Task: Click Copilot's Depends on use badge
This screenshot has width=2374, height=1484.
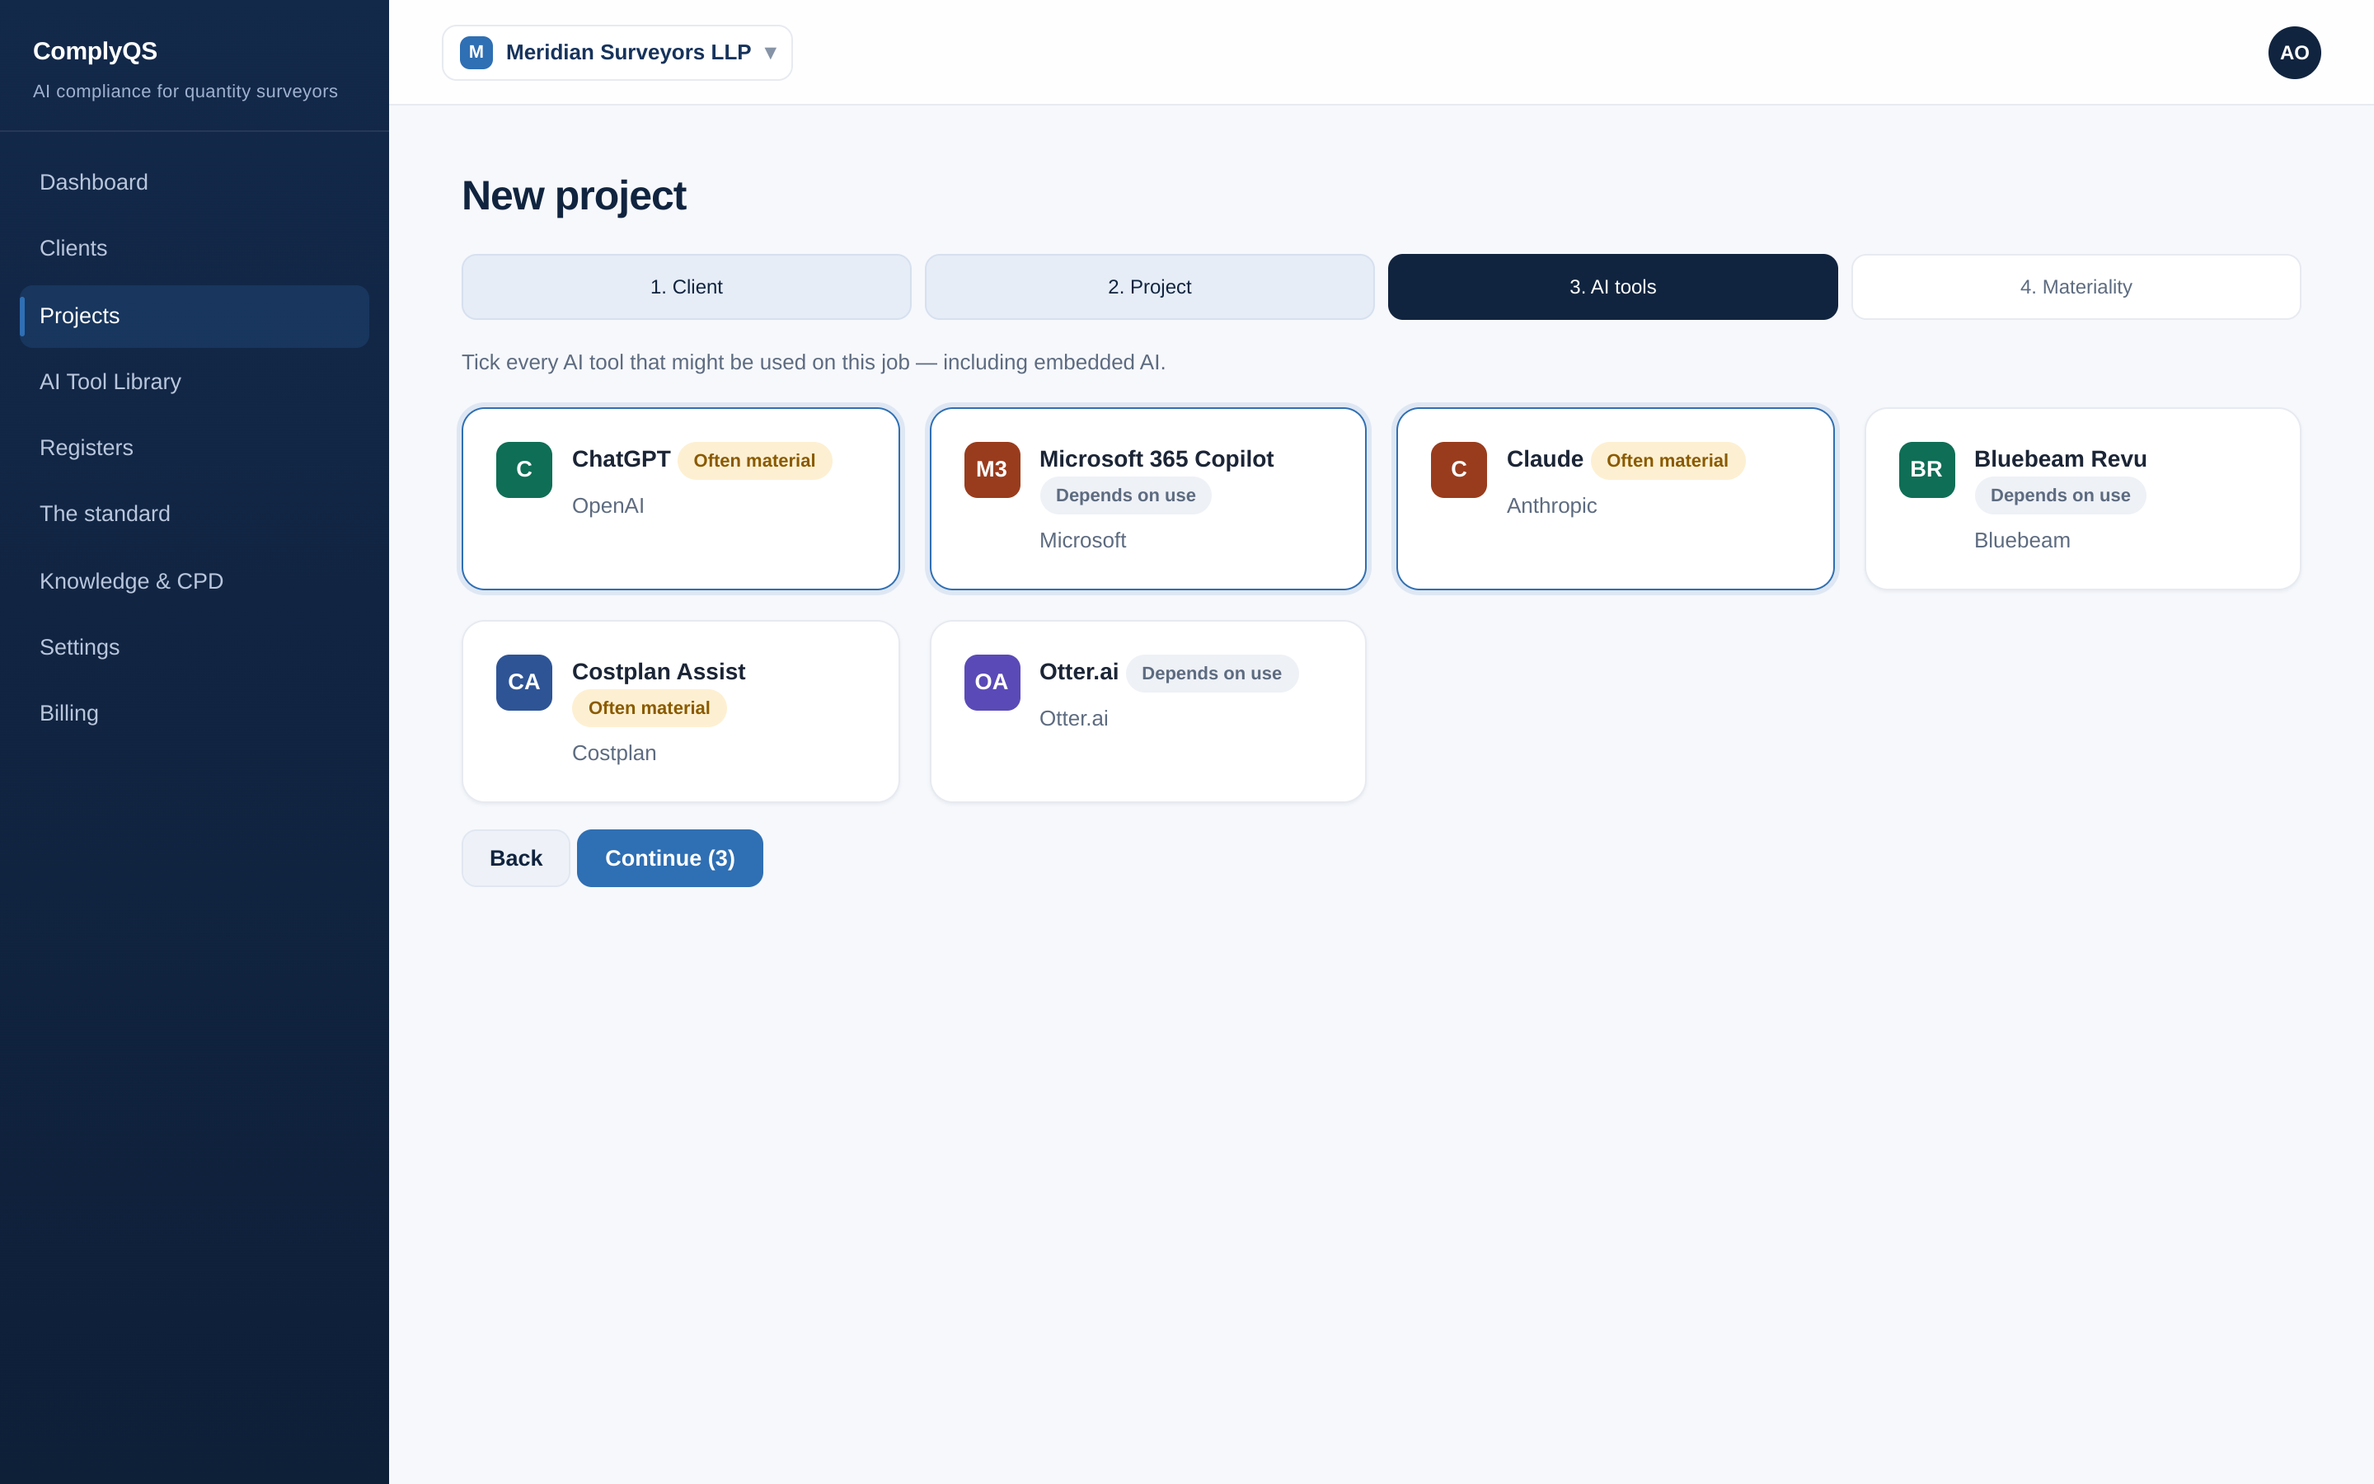Action: pos(1125,495)
